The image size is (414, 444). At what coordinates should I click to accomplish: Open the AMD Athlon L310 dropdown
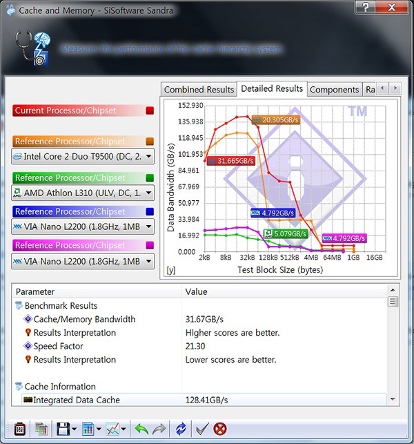pos(83,193)
